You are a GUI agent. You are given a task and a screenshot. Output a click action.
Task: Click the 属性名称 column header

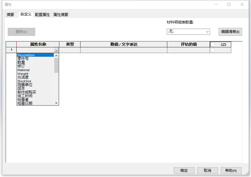point(38,44)
